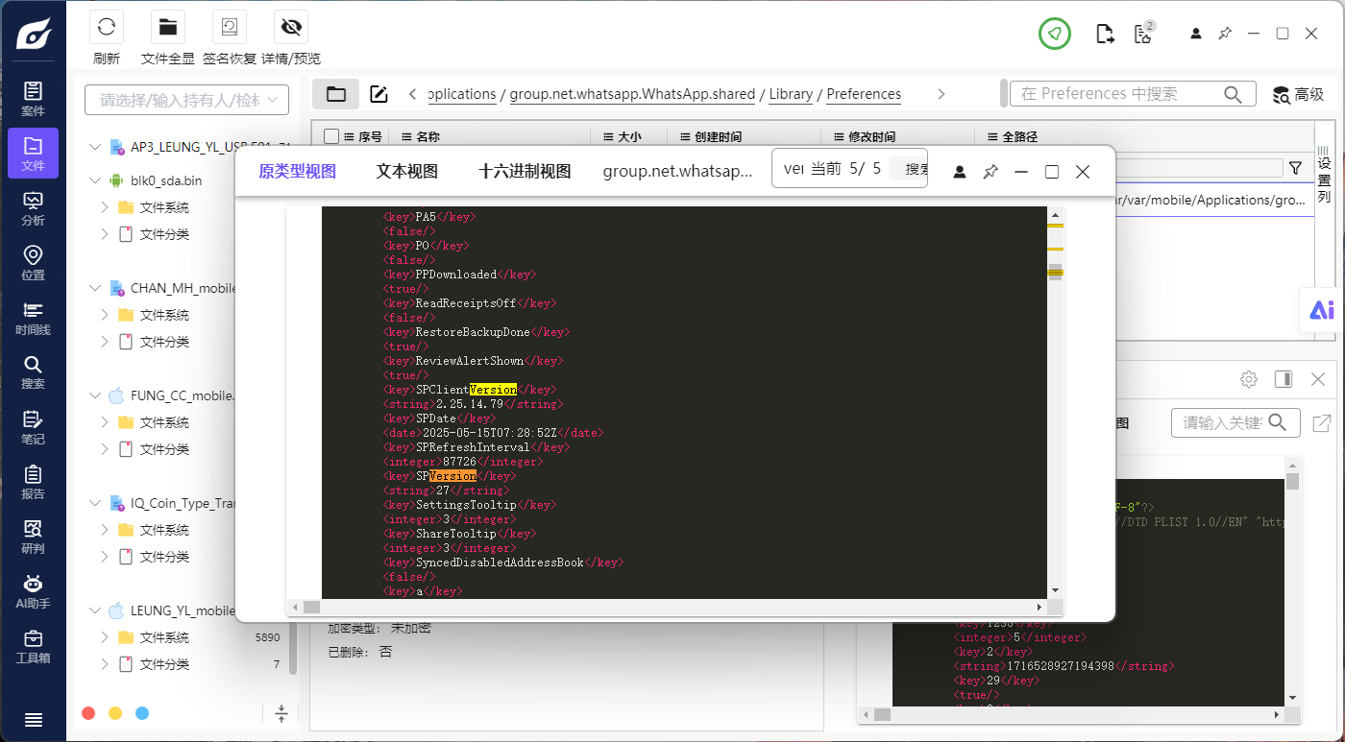Click the export file icon in title bar
Screen dimensions: 1345x742
click(x=1105, y=34)
